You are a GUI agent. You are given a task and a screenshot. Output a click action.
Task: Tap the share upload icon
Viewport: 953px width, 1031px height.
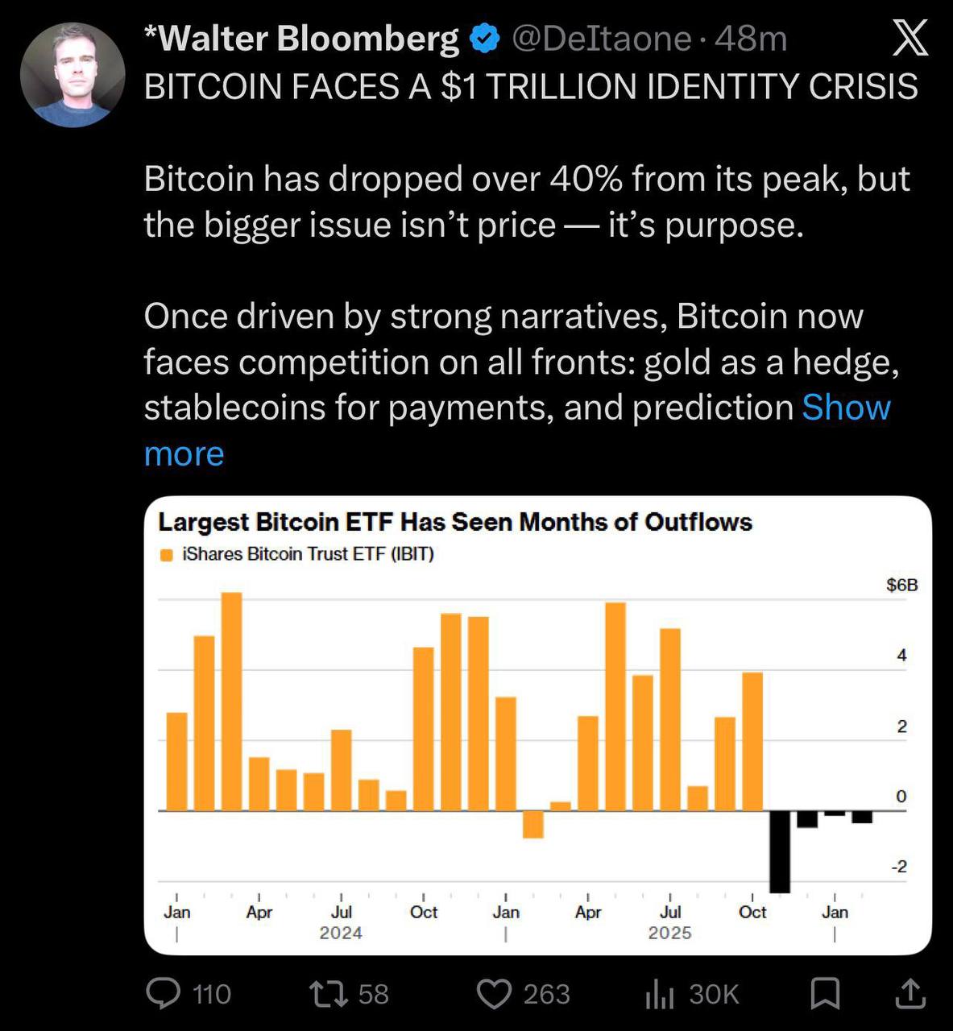[909, 993]
